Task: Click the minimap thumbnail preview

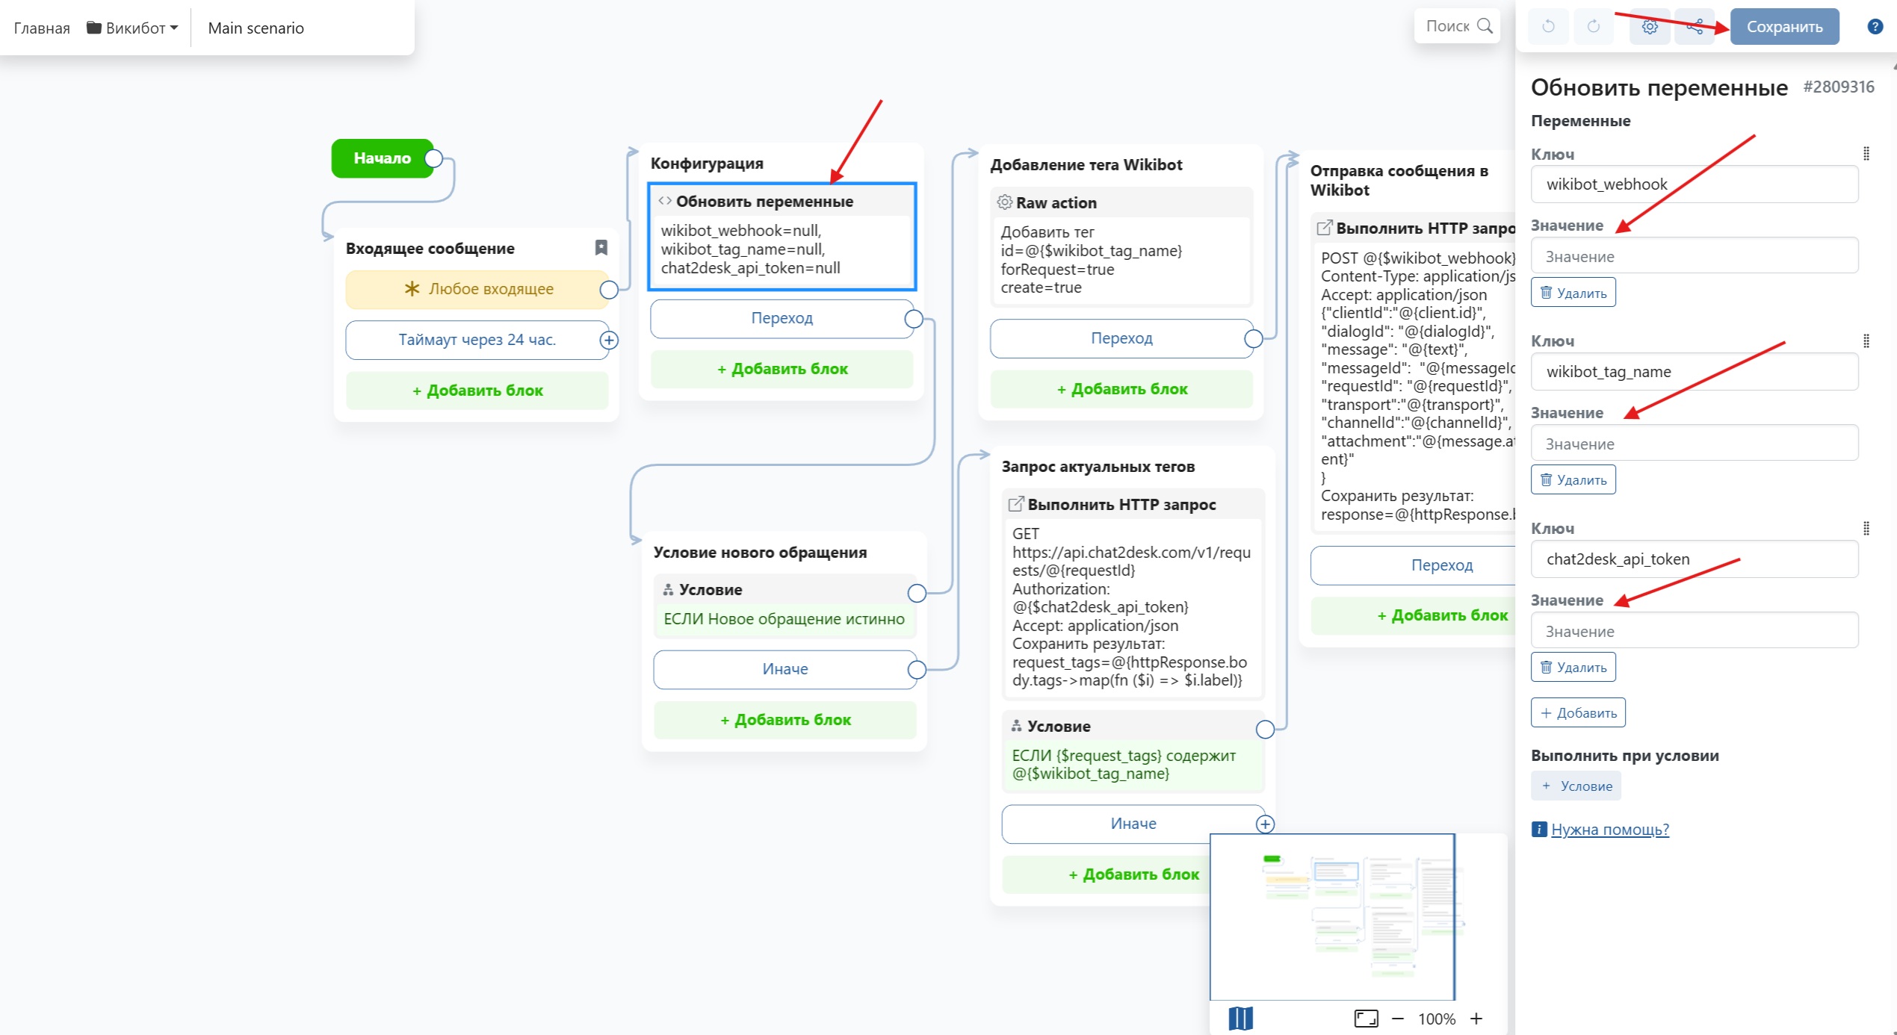Action: click(x=1331, y=916)
